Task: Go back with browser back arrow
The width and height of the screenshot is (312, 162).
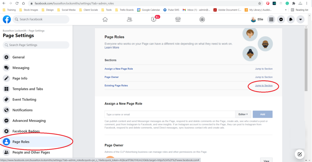Action: 4,3
